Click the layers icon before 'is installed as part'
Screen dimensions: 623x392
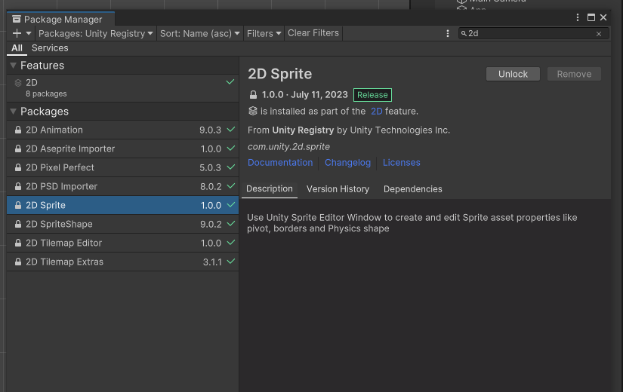(253, 111)
